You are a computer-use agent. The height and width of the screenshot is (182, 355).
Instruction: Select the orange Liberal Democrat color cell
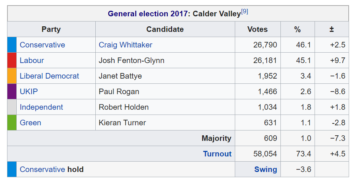(x=12, y=76)
